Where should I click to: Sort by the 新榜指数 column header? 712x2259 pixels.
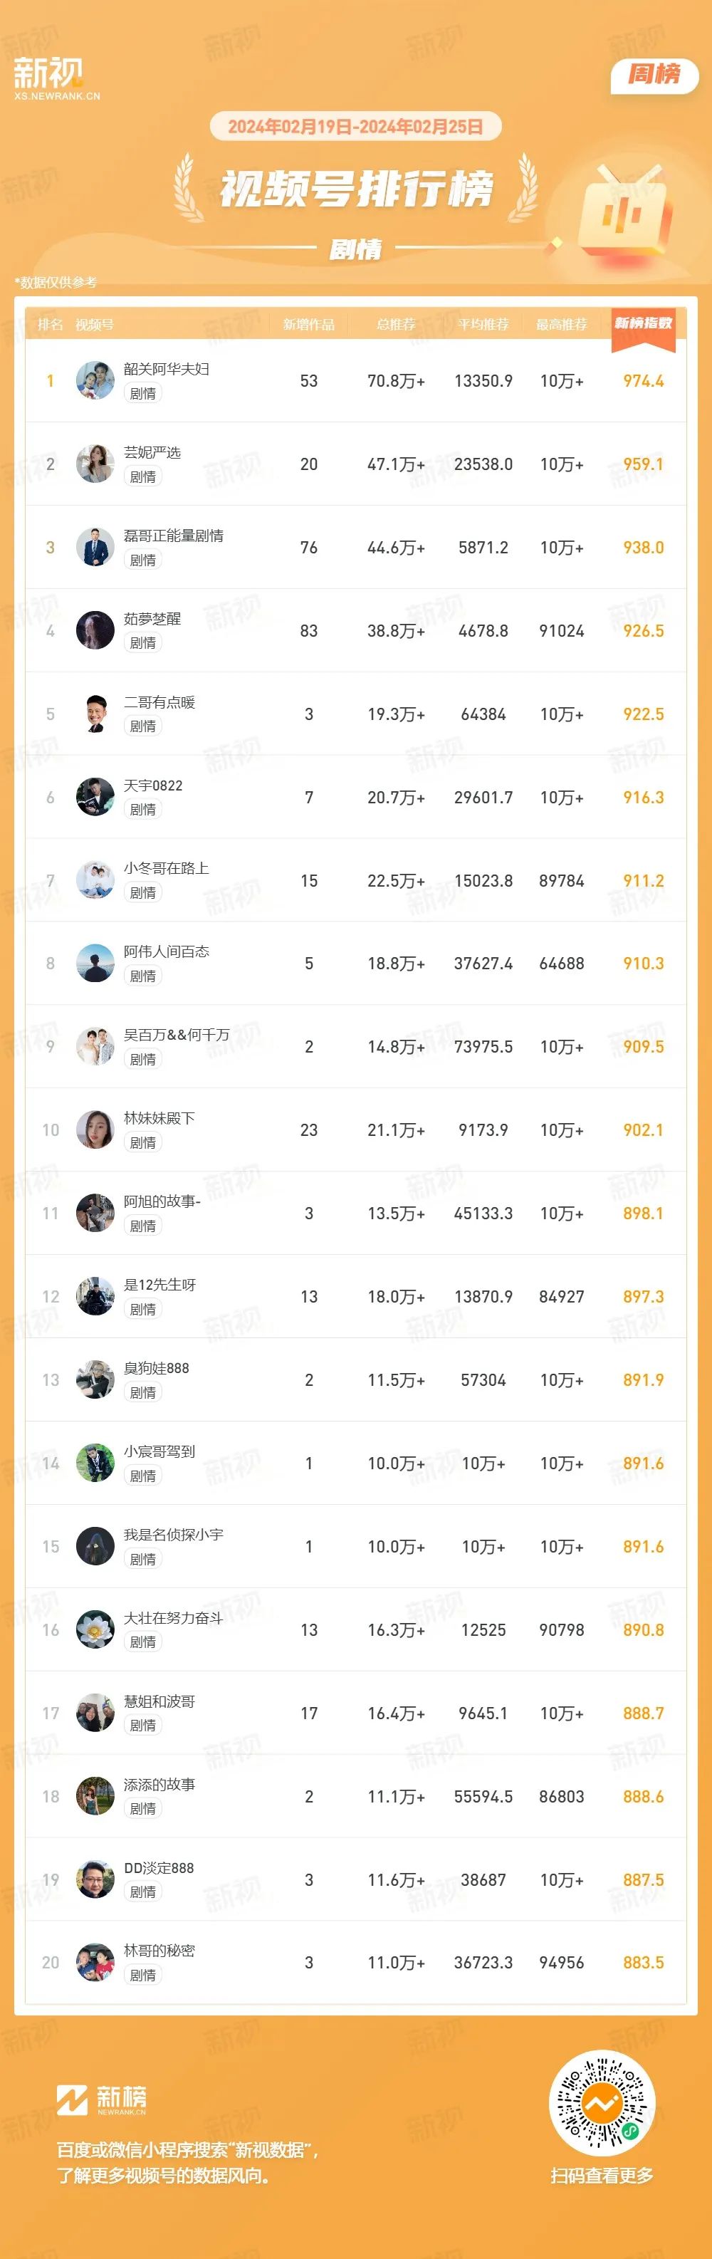click(x=644, y=323)
